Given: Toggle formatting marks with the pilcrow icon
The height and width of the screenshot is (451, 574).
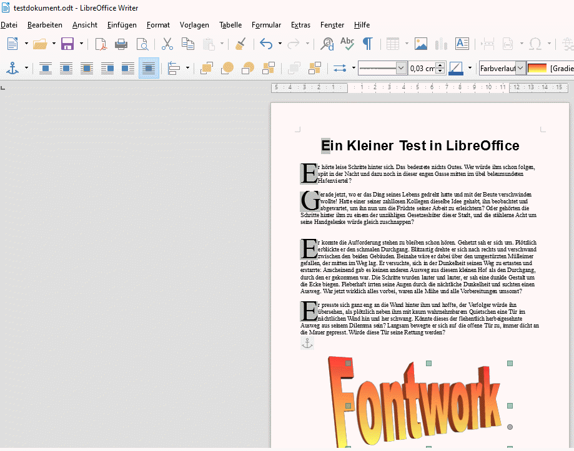Looking at the screenshot, I should point(367,44).
